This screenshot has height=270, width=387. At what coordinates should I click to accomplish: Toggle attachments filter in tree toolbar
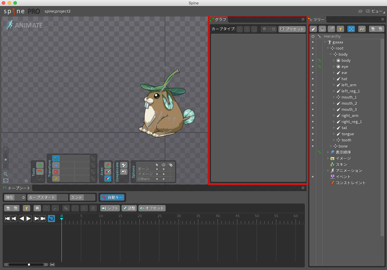pos(331,29)
